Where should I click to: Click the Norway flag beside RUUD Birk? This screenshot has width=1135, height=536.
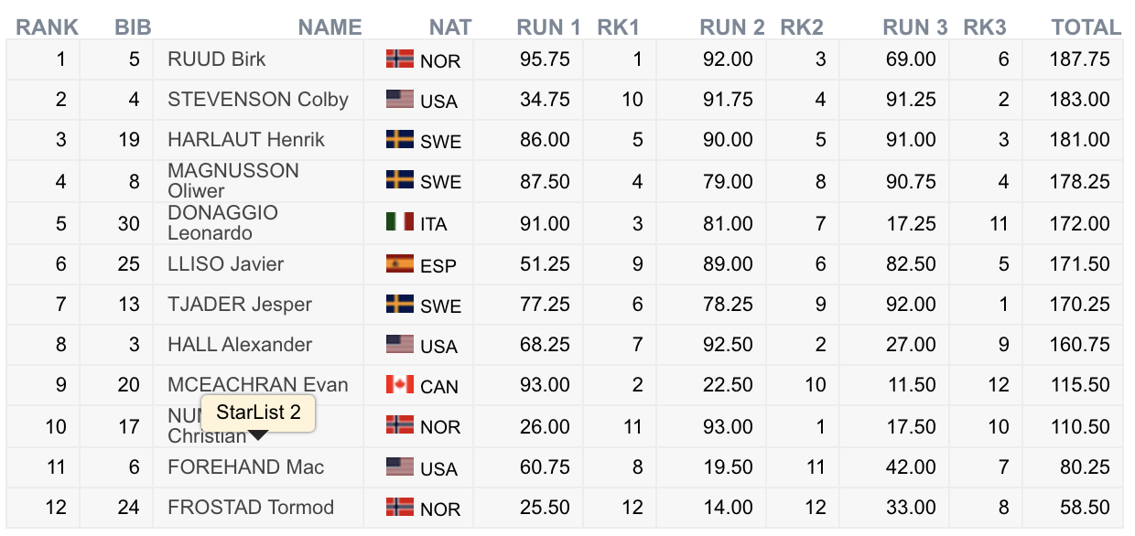(400, 59)
